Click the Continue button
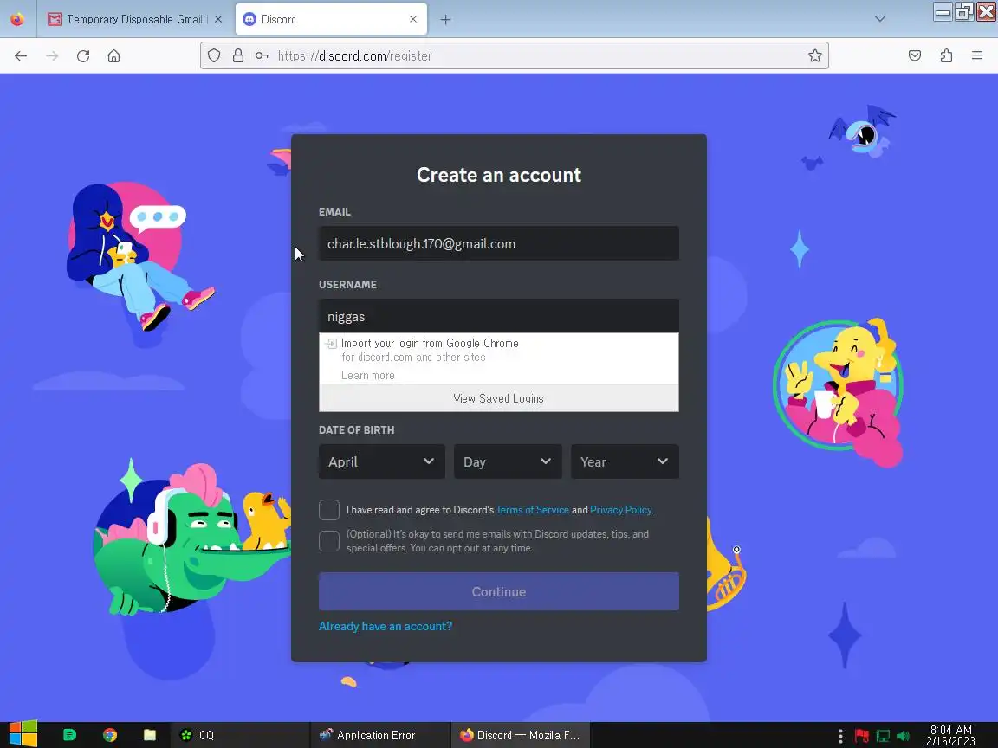 click(498, 591)
